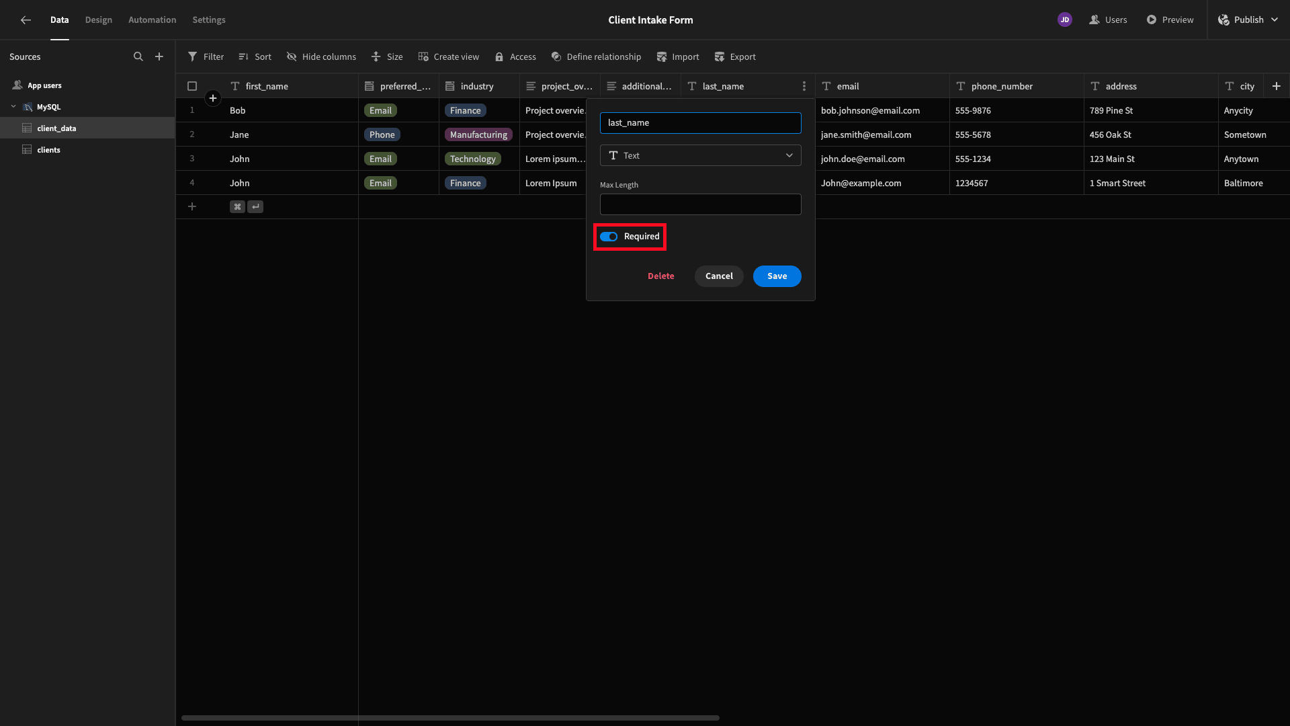Switch to the Design tab

[x=99, y=20]
